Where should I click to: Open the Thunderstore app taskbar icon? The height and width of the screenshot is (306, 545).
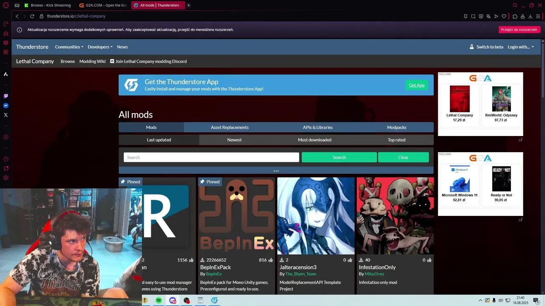tap(214, 300)
